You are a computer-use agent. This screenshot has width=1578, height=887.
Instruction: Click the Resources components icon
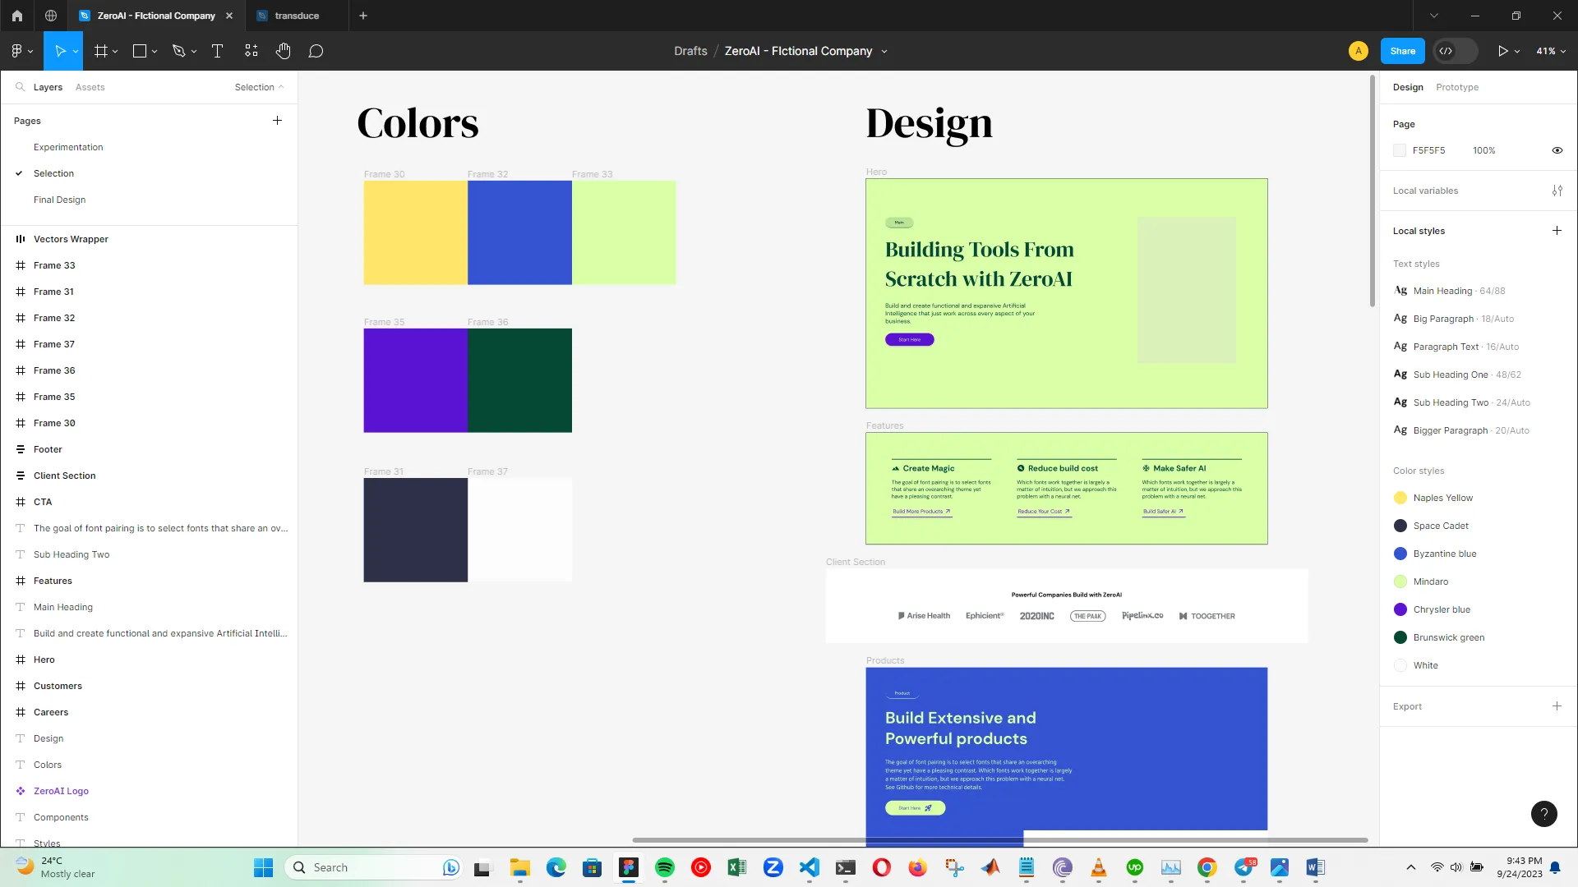click(x=251, y=51)
